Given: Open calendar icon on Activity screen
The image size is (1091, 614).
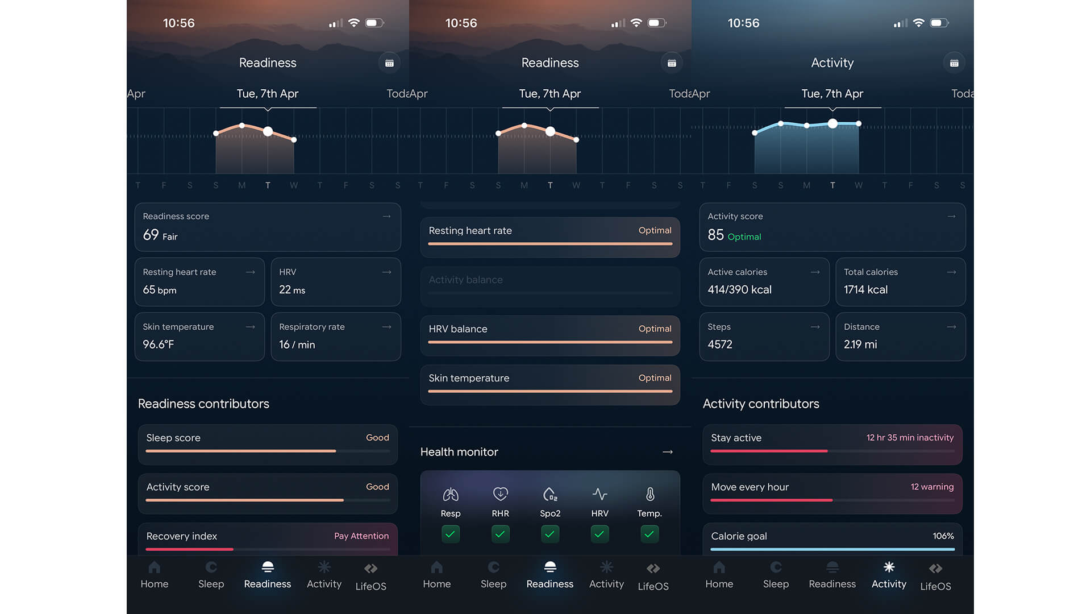Looking at the screenshot, I should pos(954,63).
